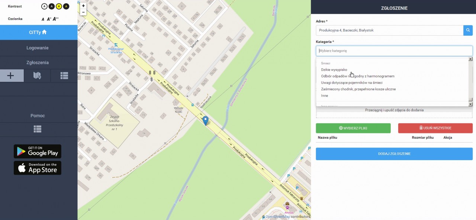Choose 'Uwagi dotyczące pojemników na śmieci' option
The width and height of the screenshot is (476, 220).
click(351, 82)
